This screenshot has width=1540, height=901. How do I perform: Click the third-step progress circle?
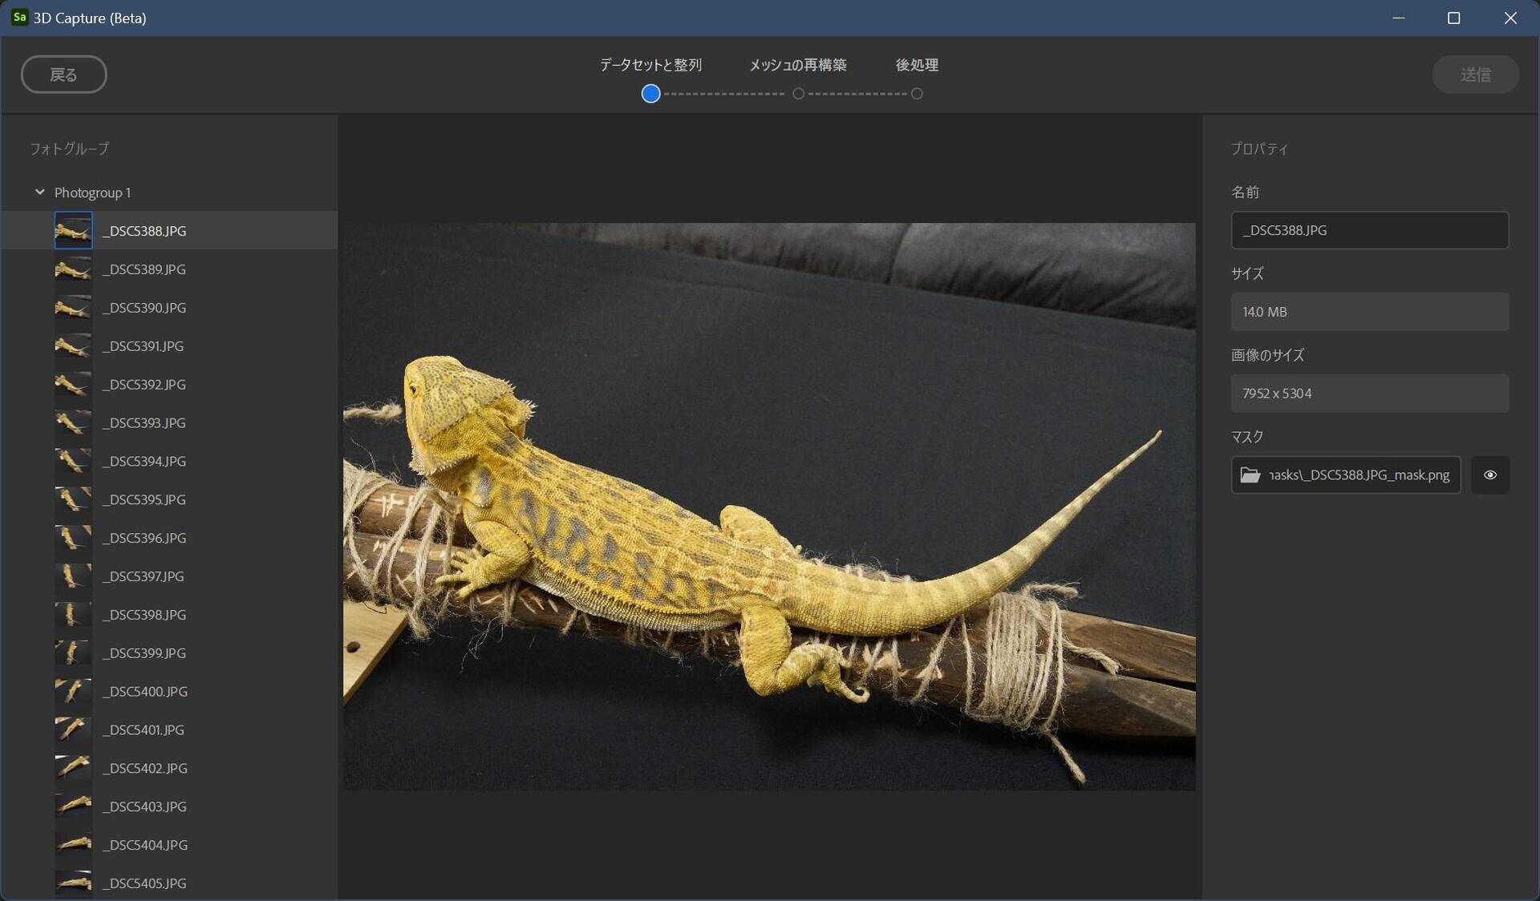coord(917,94)
